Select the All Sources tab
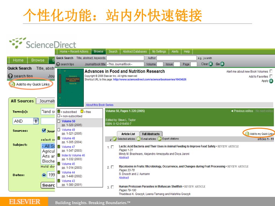This screenshot has width=275, height=206. pos(22,101)
